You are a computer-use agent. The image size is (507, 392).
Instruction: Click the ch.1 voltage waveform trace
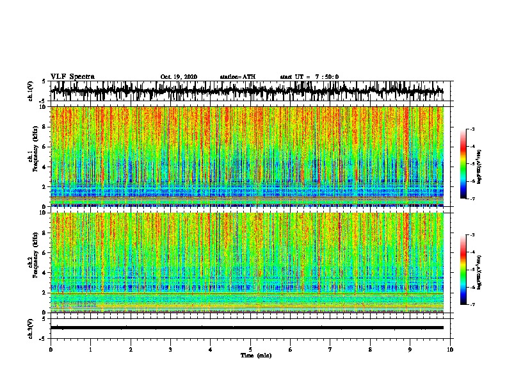[x=247, y=91]
